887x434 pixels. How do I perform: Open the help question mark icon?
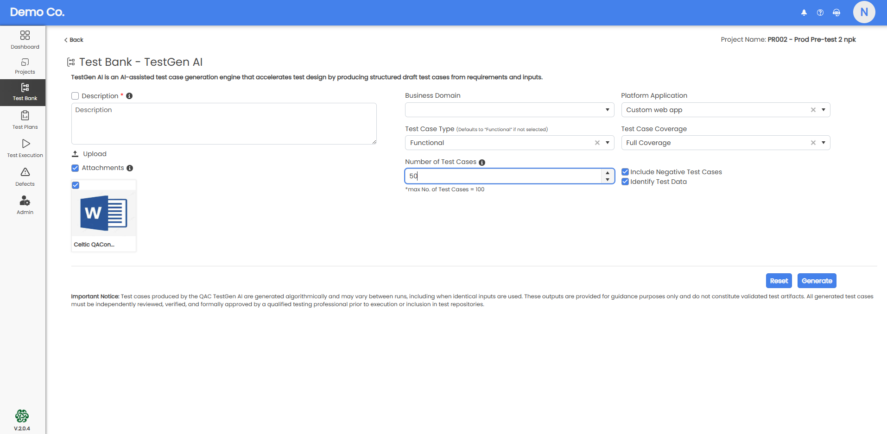[x=820, y=13]
